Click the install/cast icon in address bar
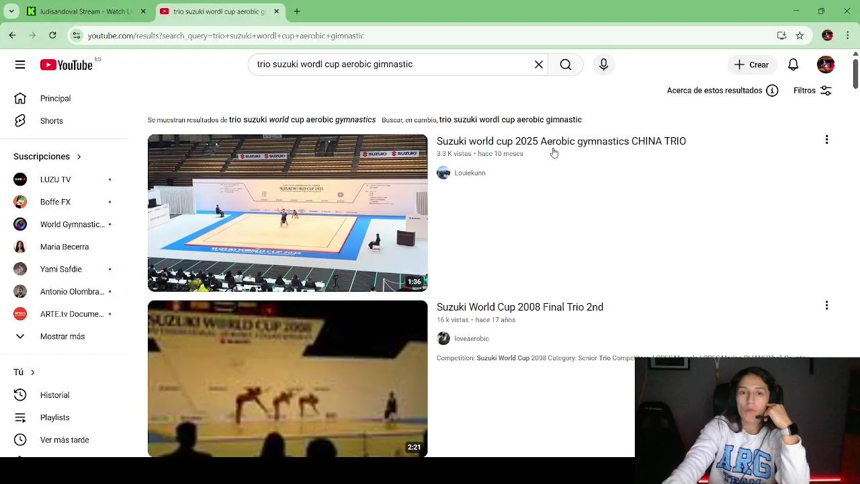 tap(781, 36)
